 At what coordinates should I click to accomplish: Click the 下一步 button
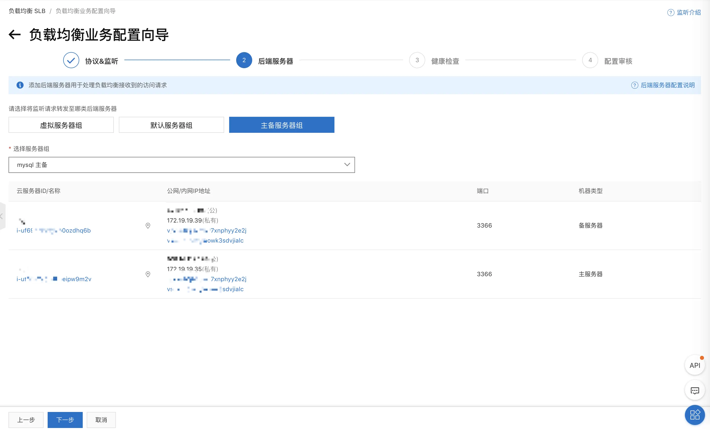[65, 420]
